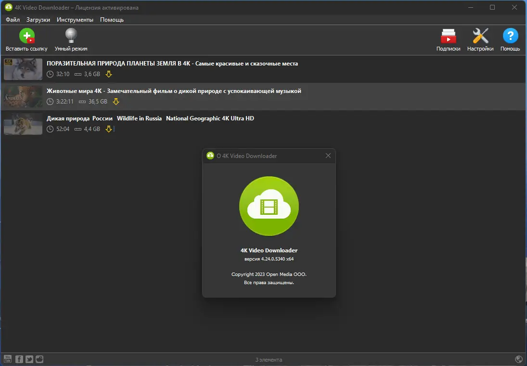
Task: Click download arrow icon for 32:10 video
Action: point(109,74)
